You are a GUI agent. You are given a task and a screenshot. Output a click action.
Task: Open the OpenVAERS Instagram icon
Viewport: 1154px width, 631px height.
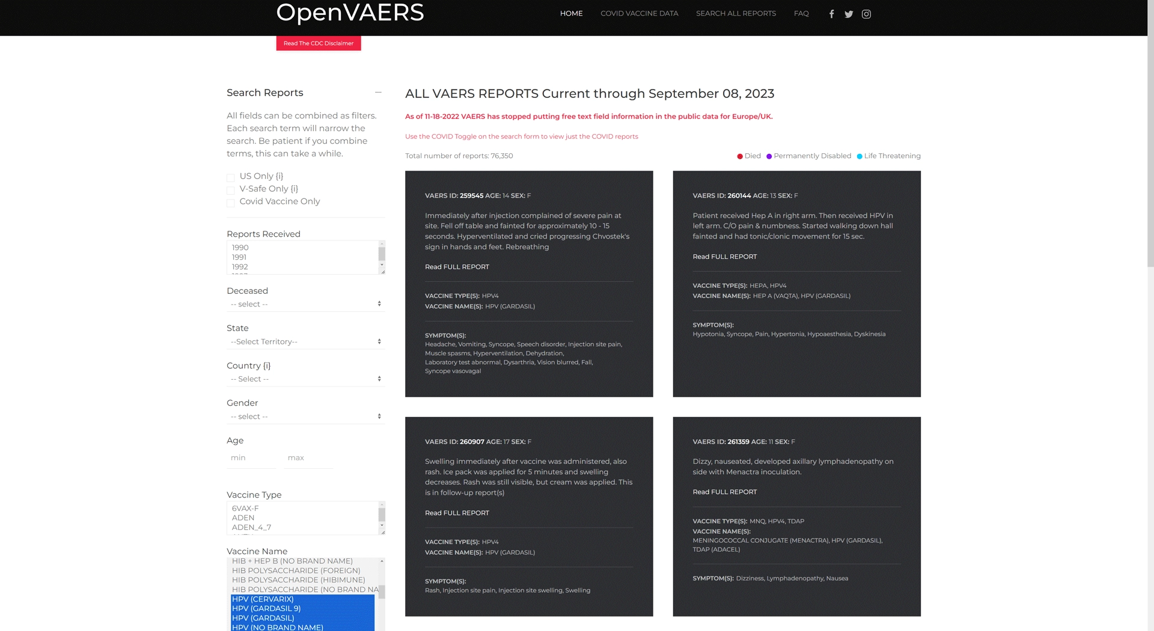point(866,14)
